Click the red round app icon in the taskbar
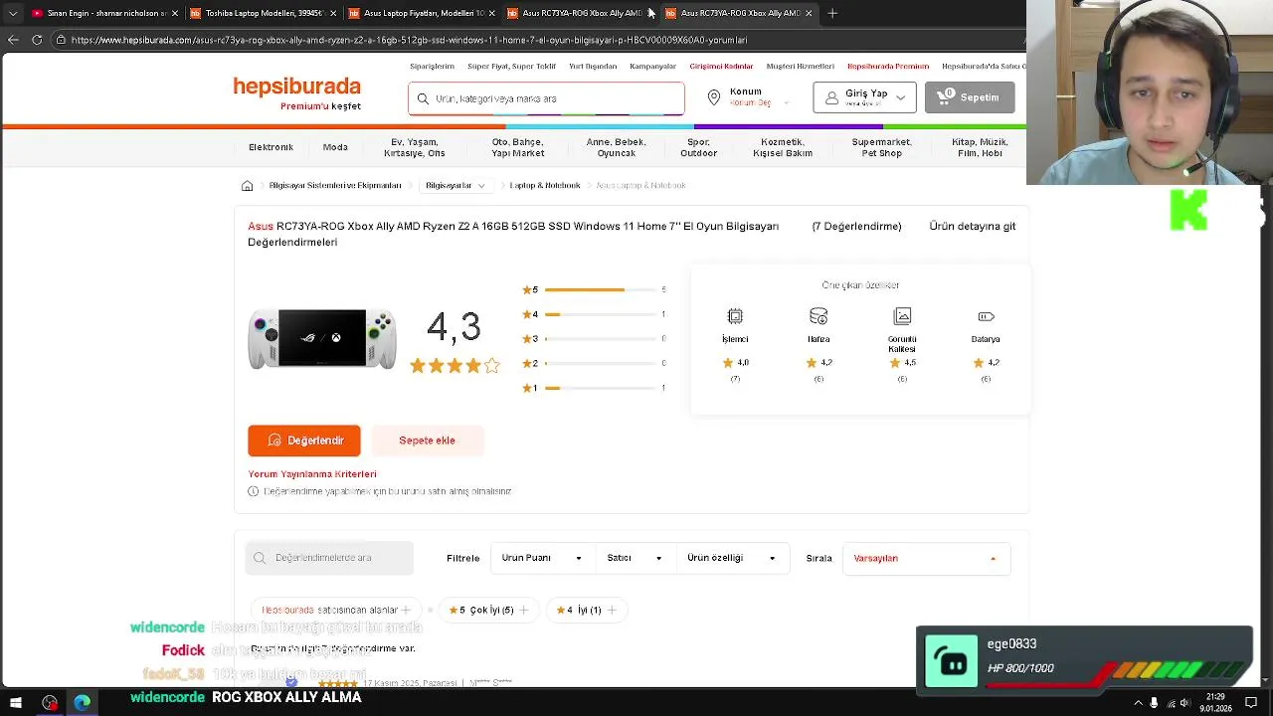Viewport: 1273px width, 716px height. (50, 703)
